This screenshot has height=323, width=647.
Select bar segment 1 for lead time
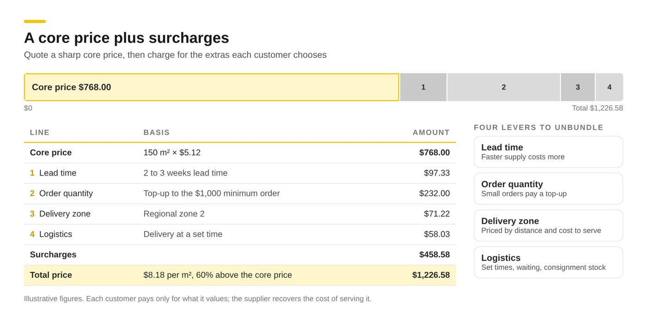pyautogui.click(x=423, y=87)
